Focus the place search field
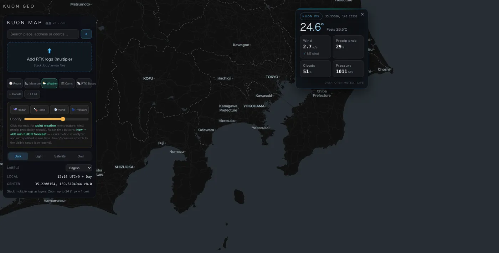 tap(43, 34)
